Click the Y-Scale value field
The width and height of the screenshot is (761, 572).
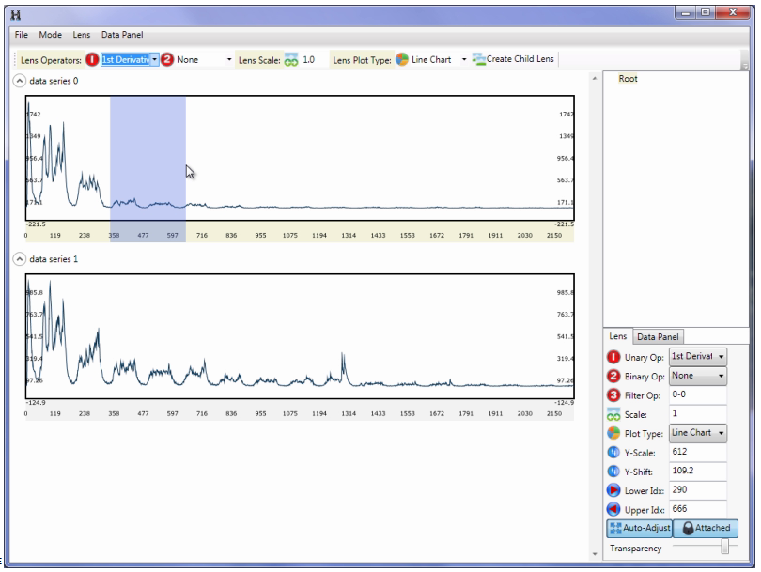pyautogui.click(x=697, y=452)
